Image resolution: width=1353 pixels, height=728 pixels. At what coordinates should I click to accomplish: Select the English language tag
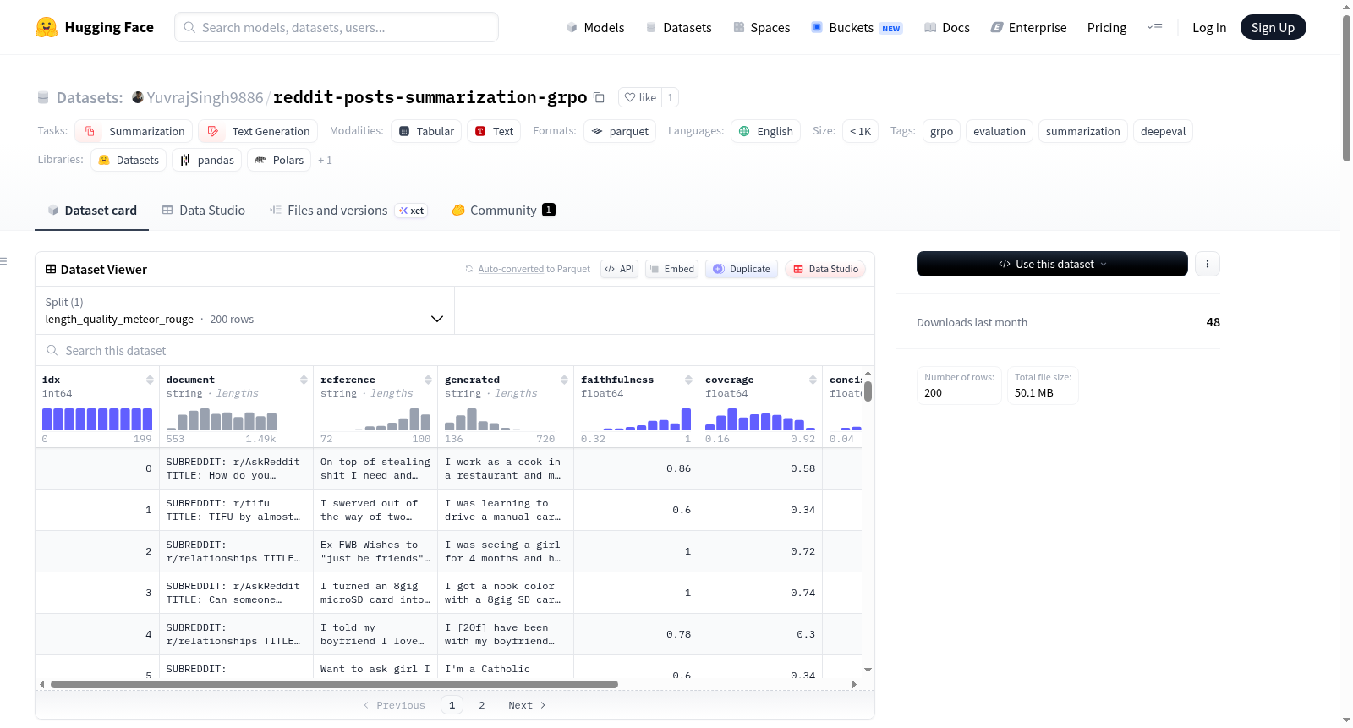pos(765,131)
